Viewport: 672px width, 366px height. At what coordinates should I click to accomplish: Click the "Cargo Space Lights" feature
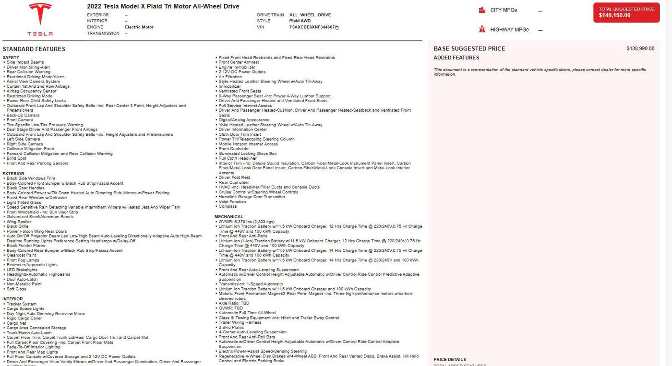coord(25,309)
